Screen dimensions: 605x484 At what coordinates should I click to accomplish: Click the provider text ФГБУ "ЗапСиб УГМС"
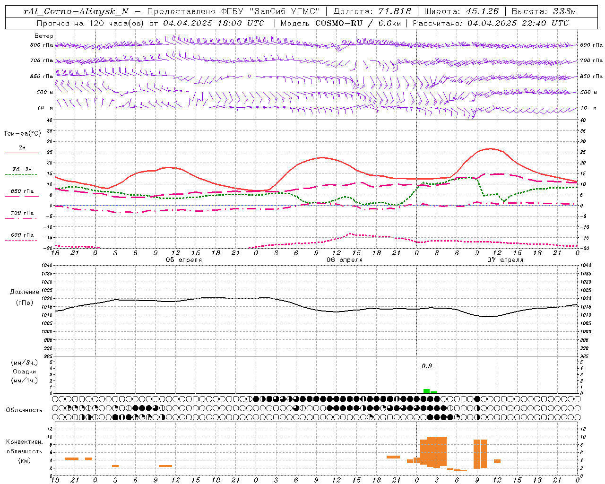tap(271, 11)
